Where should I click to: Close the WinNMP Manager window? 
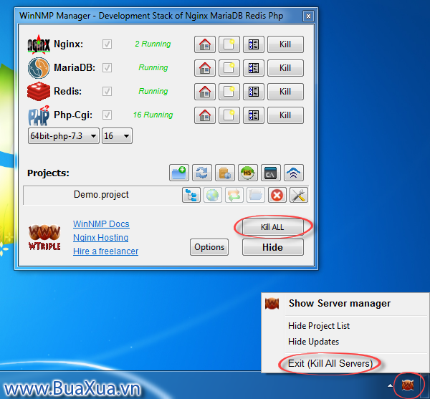(308, 16)
